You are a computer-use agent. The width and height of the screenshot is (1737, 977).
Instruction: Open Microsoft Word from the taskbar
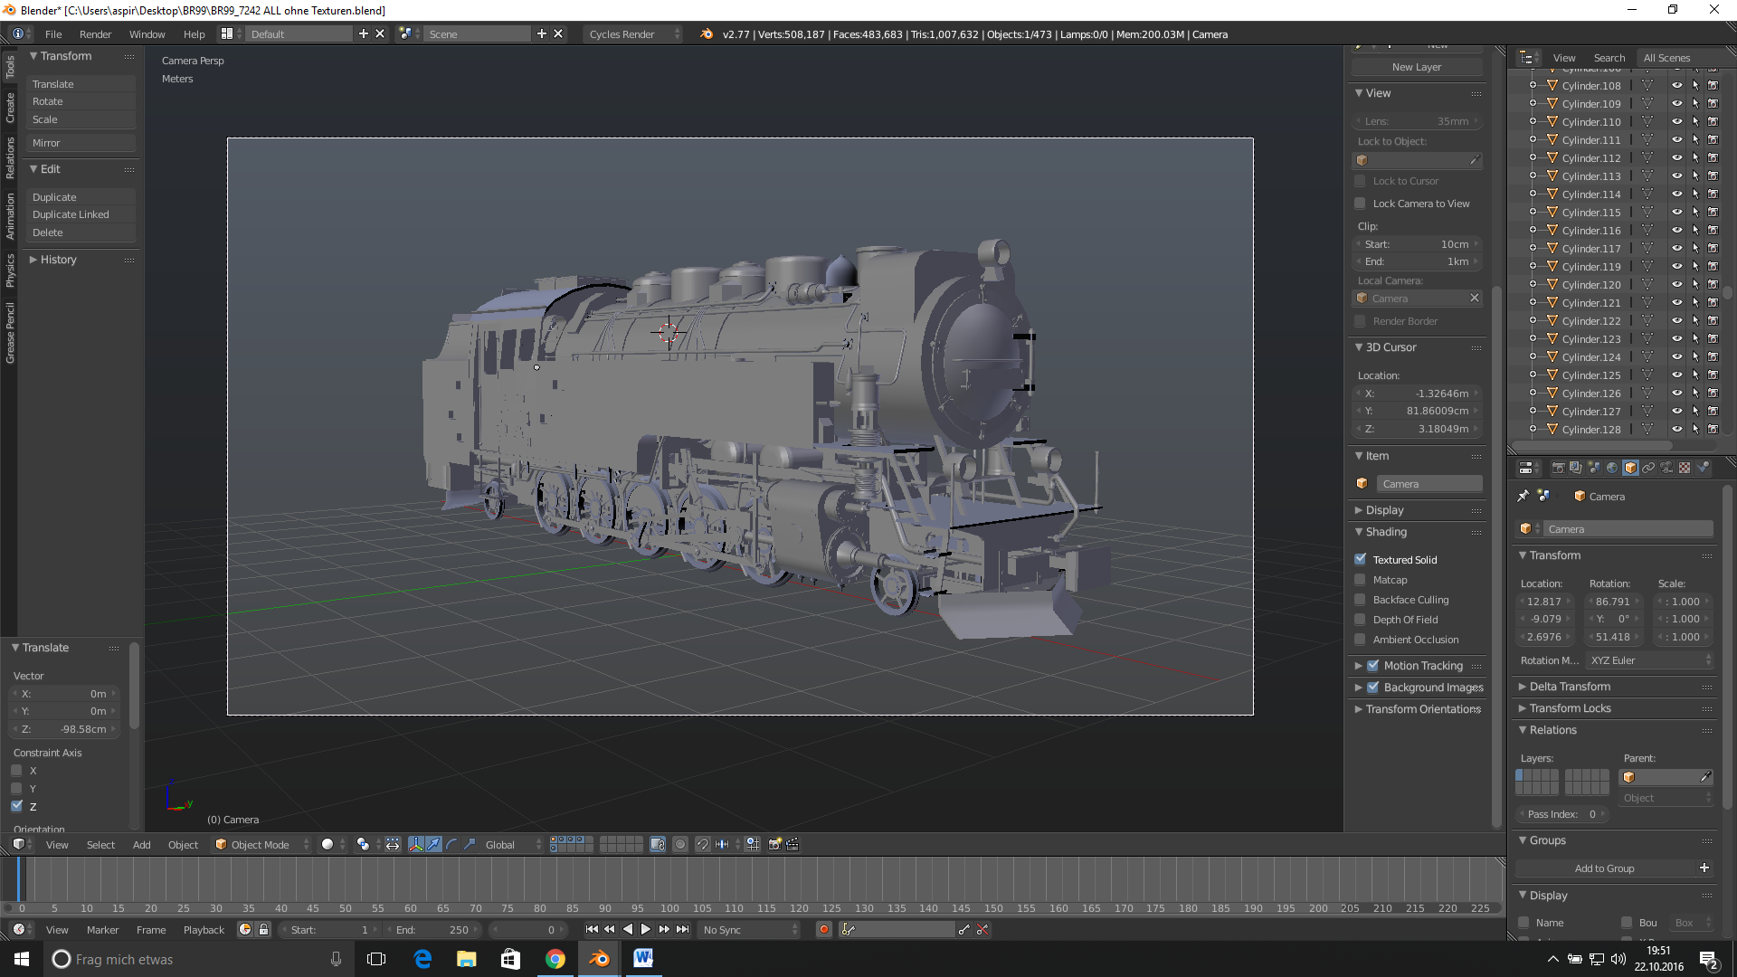[643, 959]
